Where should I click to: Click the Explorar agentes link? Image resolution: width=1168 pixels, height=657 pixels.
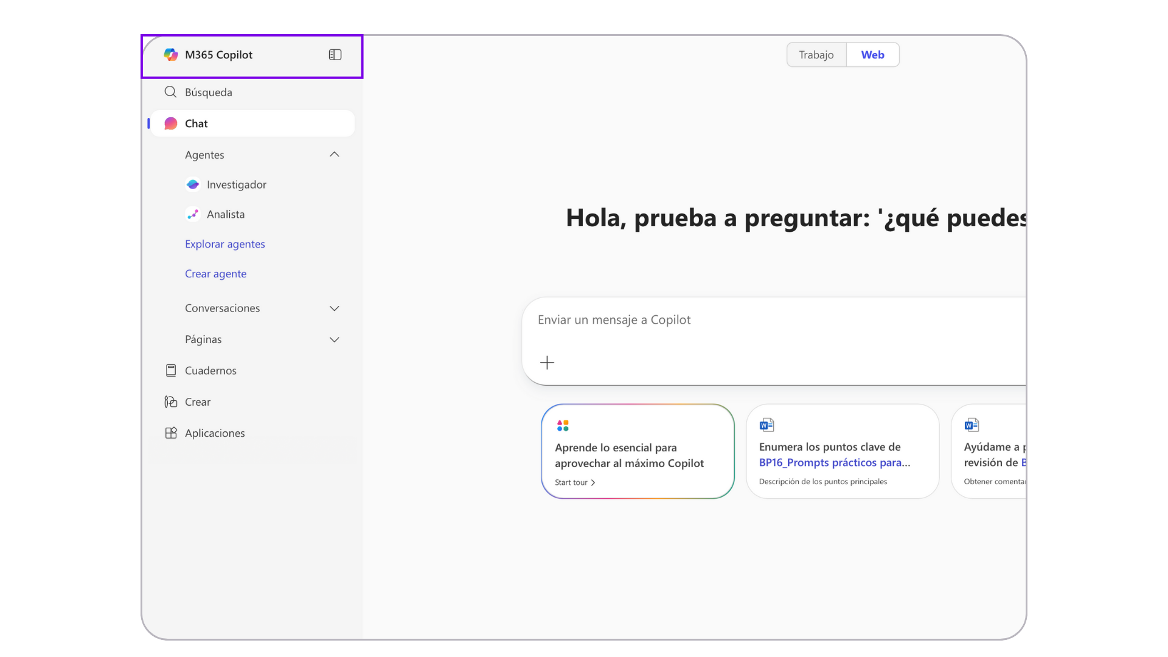pos(225,244)
